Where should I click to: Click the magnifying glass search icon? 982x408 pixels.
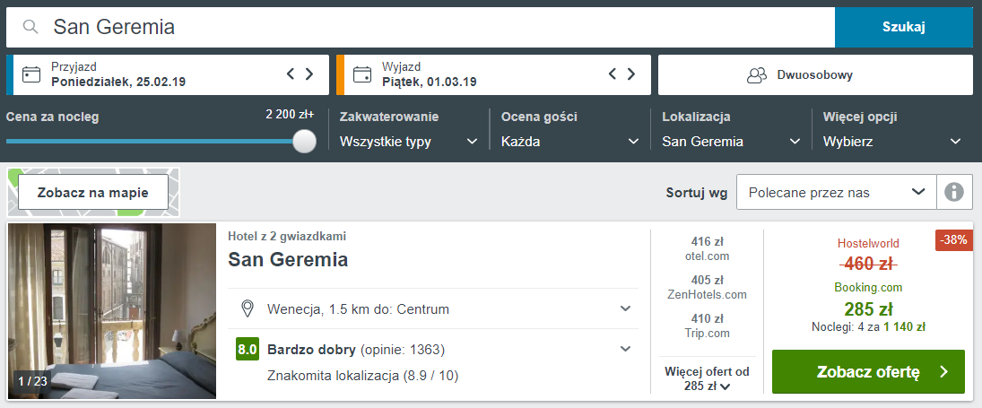point(30,27)
